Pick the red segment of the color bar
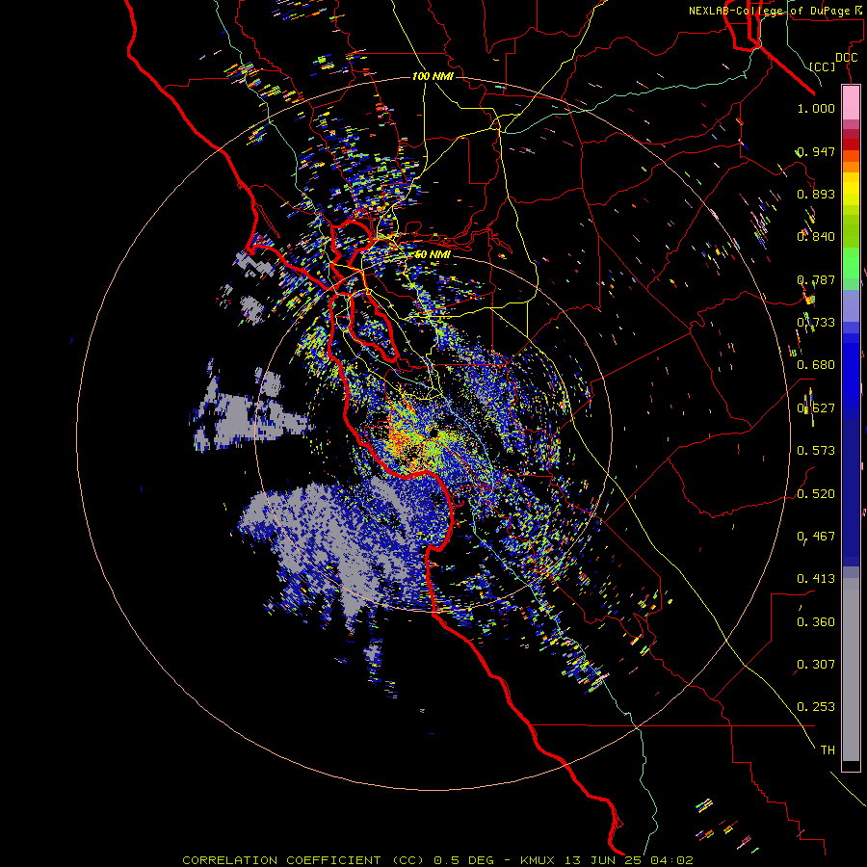Screen dimensions: 867x867 tap(851, 144)
